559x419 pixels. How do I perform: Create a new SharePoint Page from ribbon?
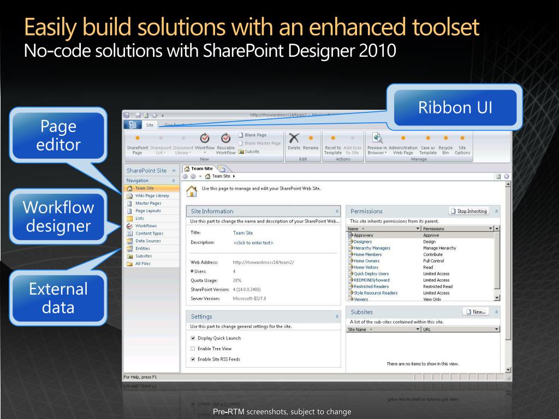click(137, 145)
